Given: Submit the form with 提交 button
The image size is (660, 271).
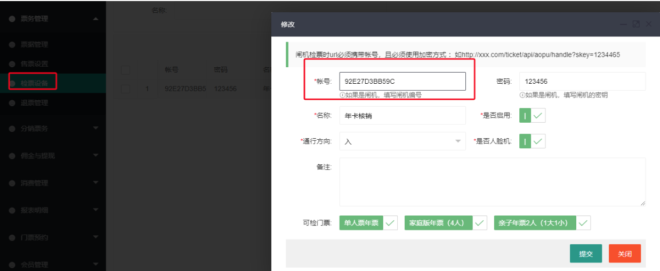Looking at the screenshot, I should click(x=586, y=254).
